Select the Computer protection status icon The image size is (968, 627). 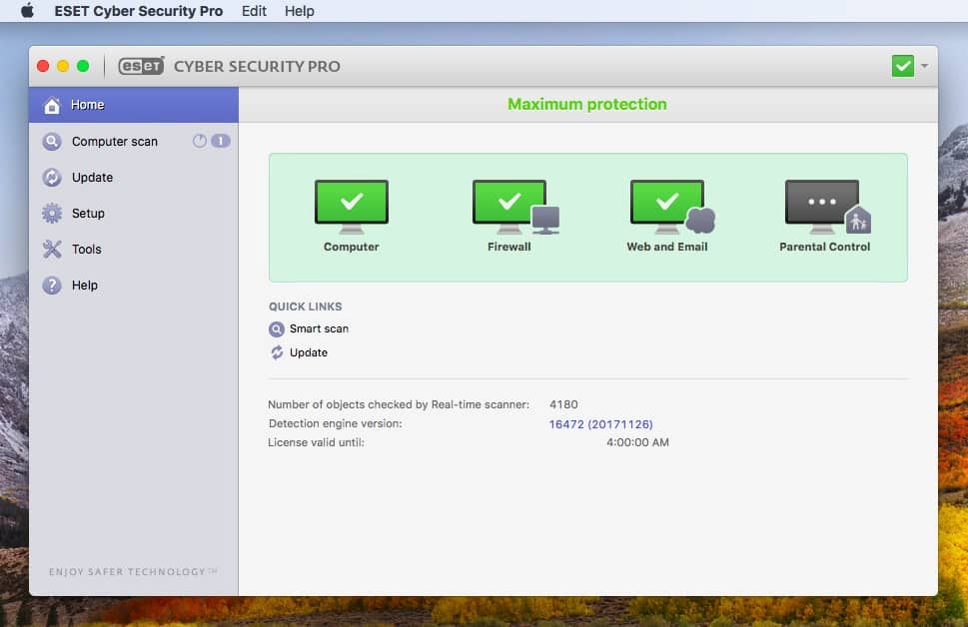pyautogui.click(x=351, y=203)
